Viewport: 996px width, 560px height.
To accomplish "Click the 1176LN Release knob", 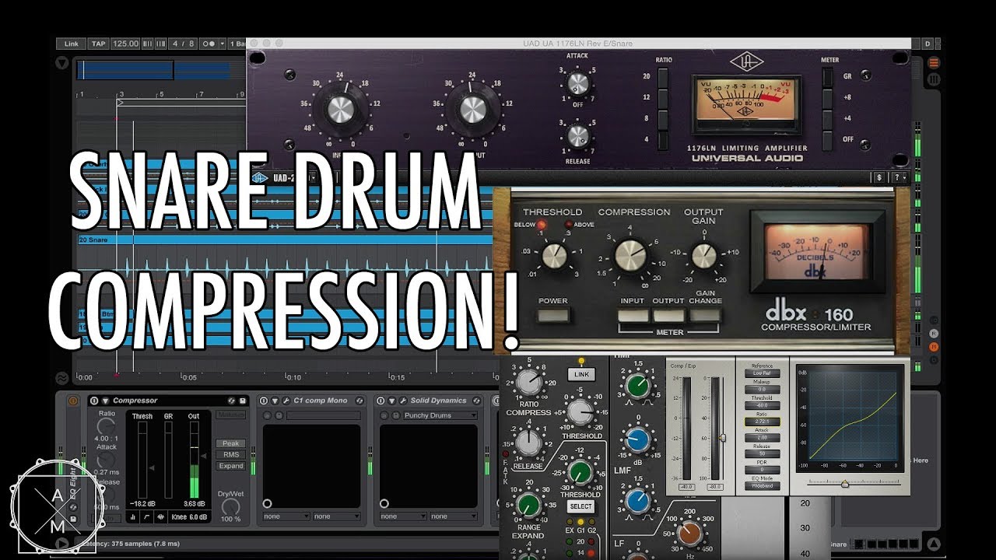I will tap(577, 135).
